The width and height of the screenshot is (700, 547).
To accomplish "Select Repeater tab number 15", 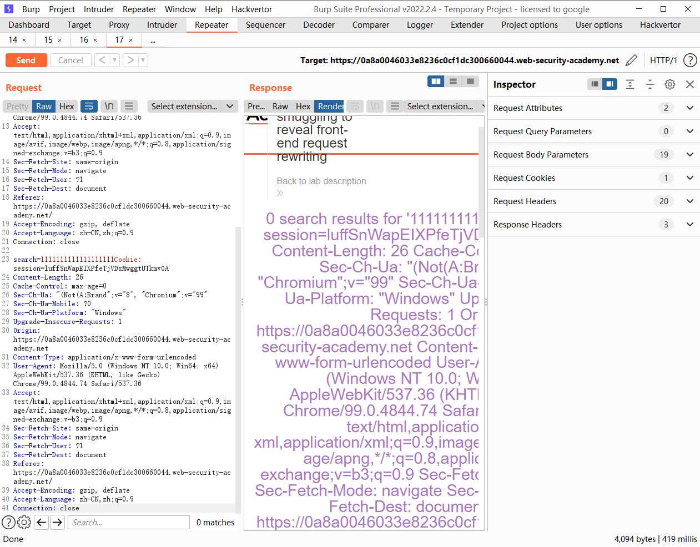I will pyautogui.click(x=49, y=40).
